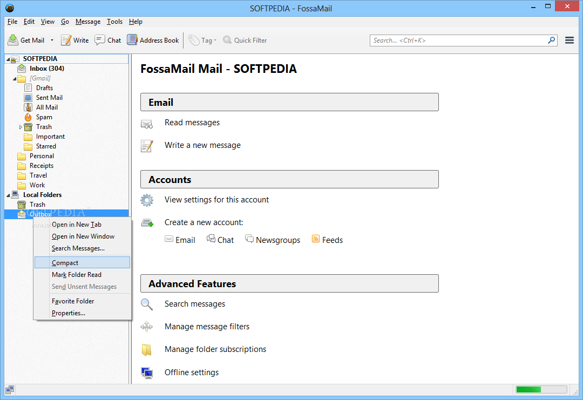Image resolution: width=583 pixels, height=400 pixels.
Task: Open the Help menu
Action: coord(135,22)
